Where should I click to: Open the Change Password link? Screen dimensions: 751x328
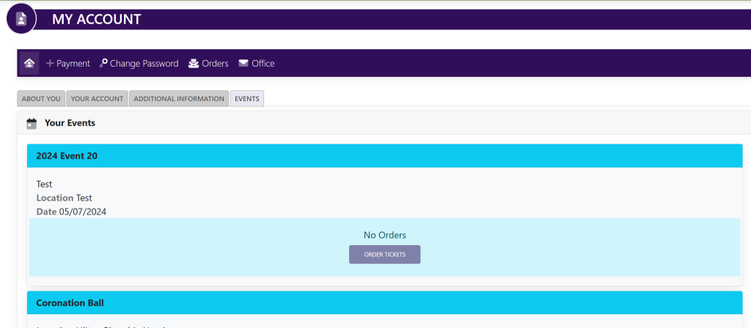(x=144, y=64)
